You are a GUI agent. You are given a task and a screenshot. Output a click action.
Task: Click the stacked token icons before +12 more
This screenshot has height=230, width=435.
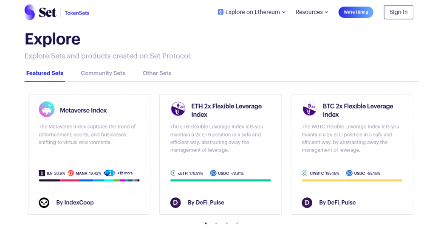pyautogui.click(x=109, y=173)
